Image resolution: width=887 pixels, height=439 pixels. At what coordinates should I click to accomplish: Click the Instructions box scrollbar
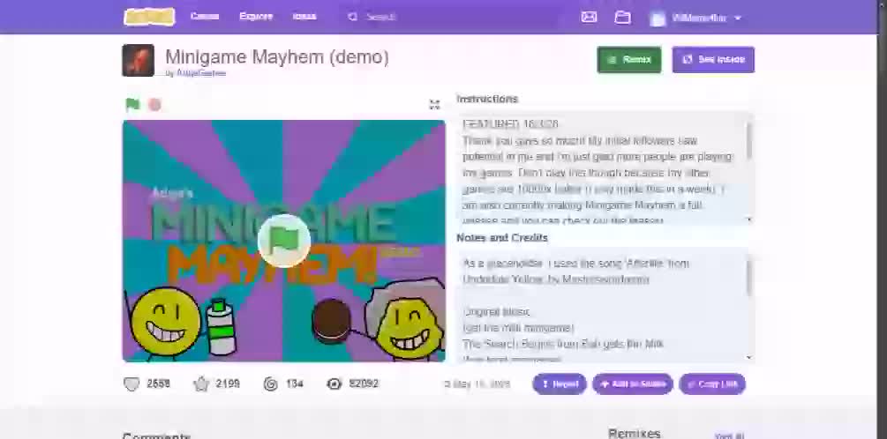pos(750,141)
